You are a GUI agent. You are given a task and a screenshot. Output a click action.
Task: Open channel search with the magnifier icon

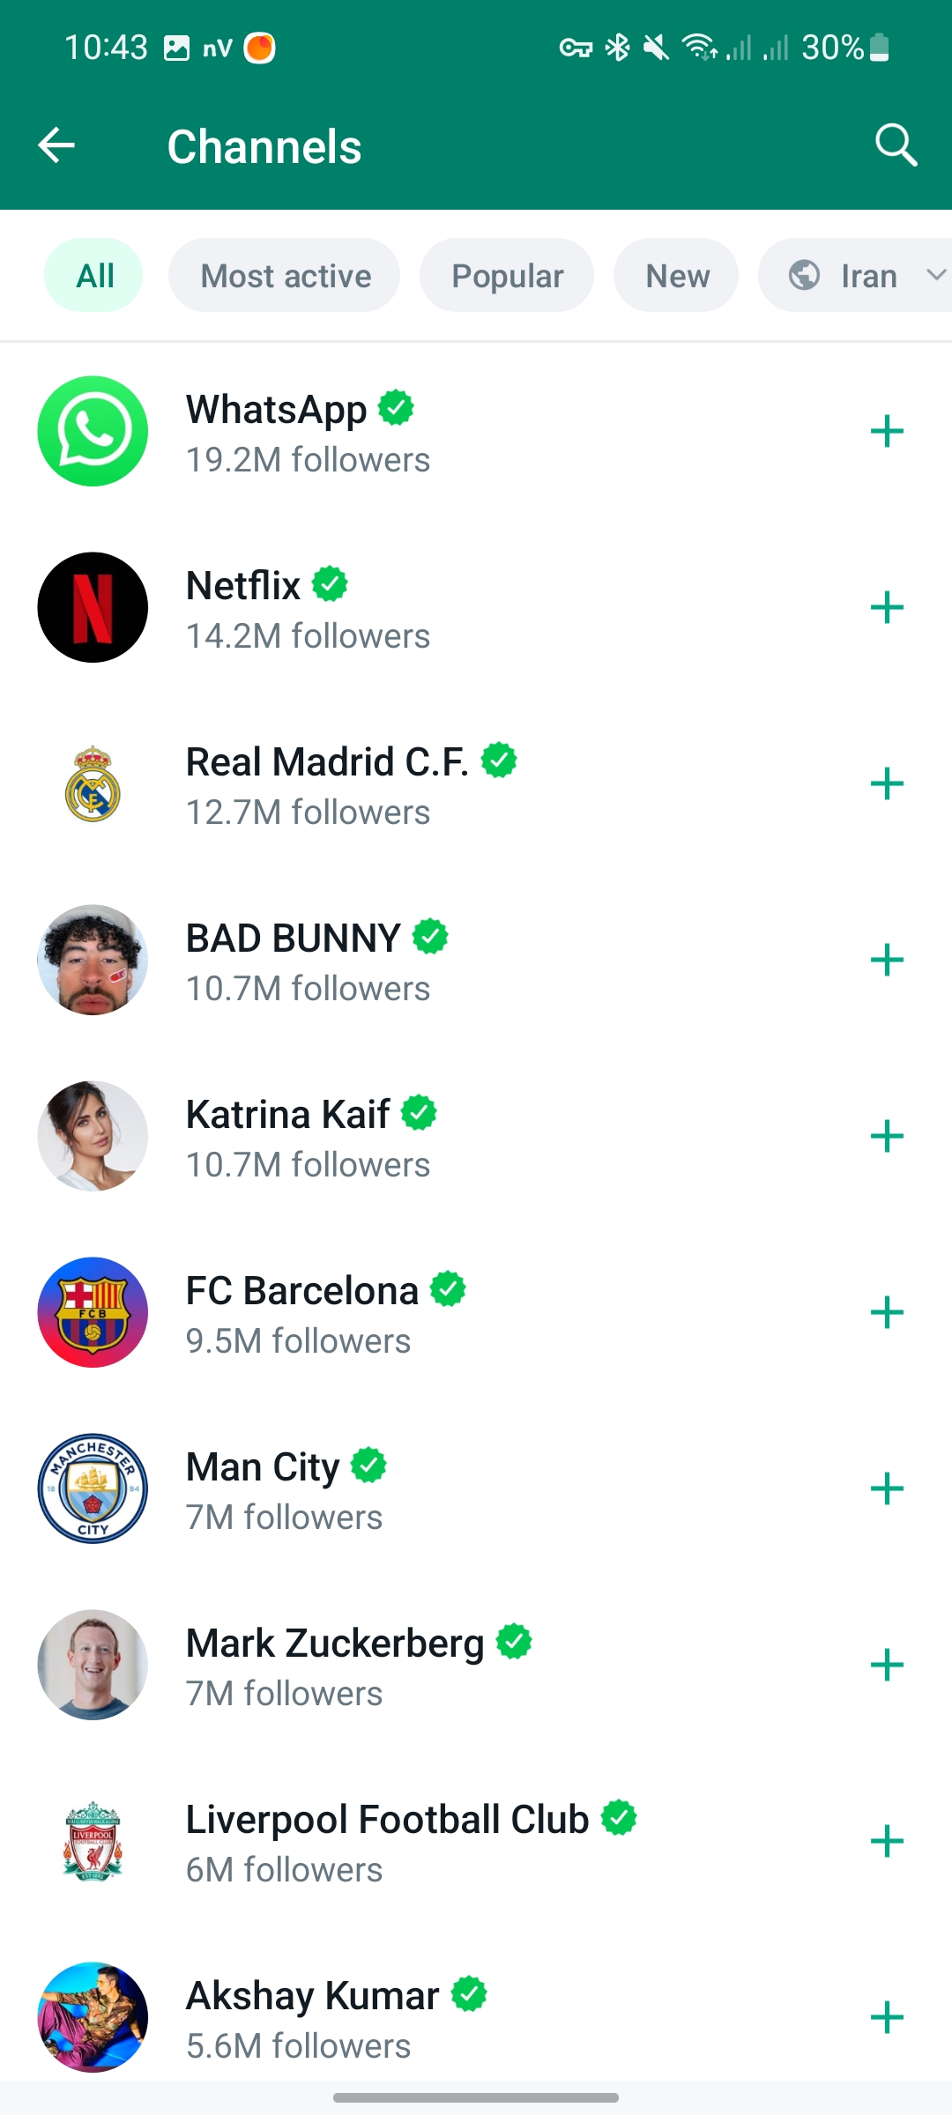point(896,145)
